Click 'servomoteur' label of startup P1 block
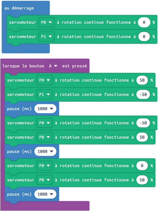Image resolution: width=159 pixels, height=212 pixels. point(23,37)
